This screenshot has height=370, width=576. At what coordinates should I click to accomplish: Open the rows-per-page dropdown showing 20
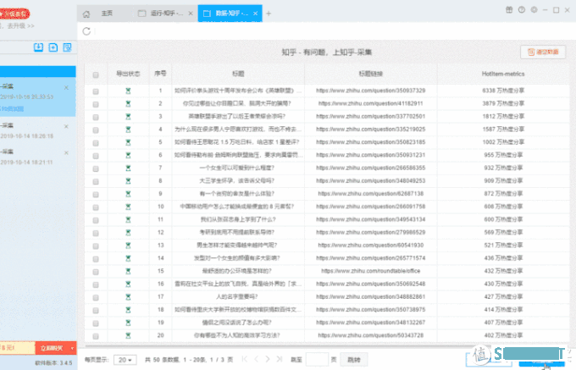(x=125, y=360)
